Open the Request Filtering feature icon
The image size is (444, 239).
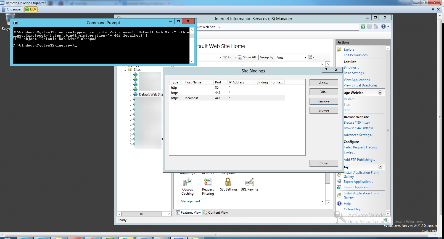[208, 182]
